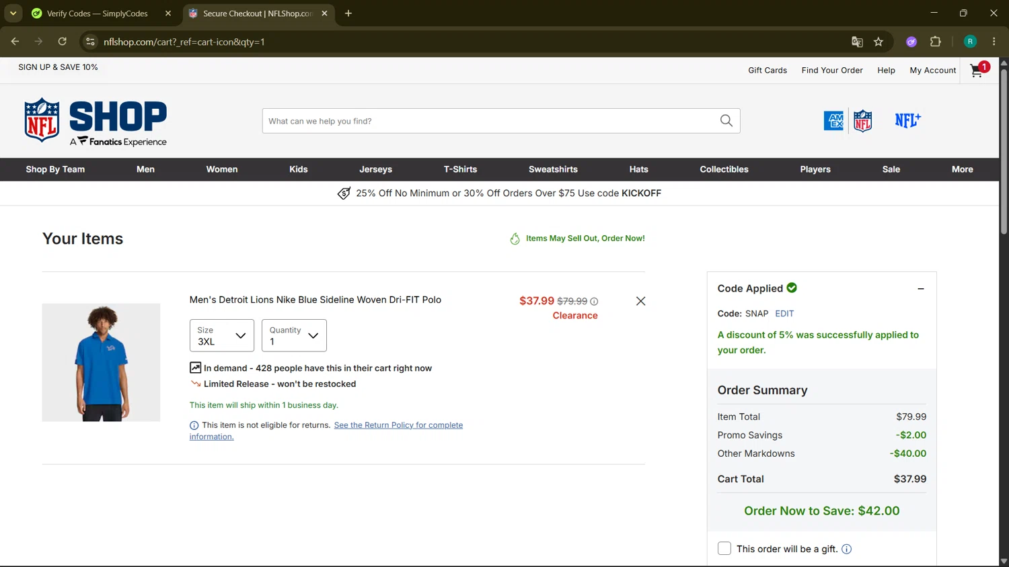
Task: Open the Help link
Action: 886,70
